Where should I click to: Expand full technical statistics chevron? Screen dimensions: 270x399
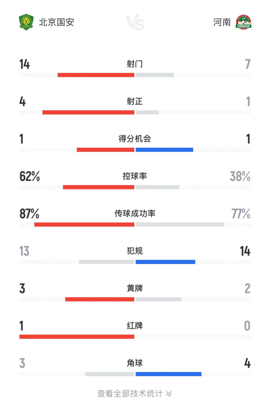coord(169,393)
